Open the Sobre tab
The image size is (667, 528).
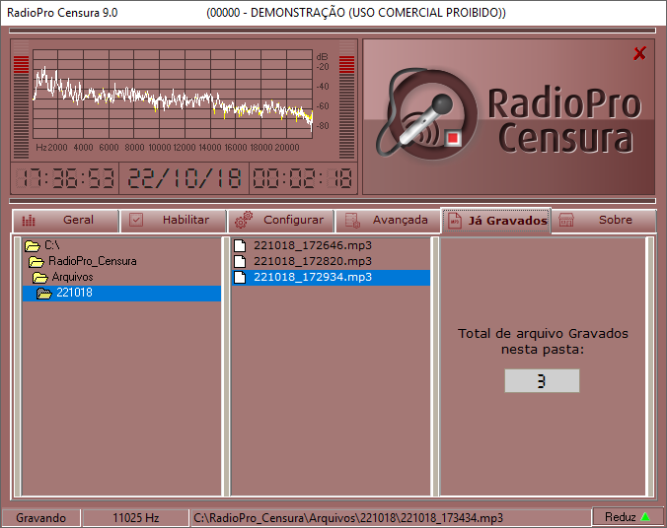(605, 221)
